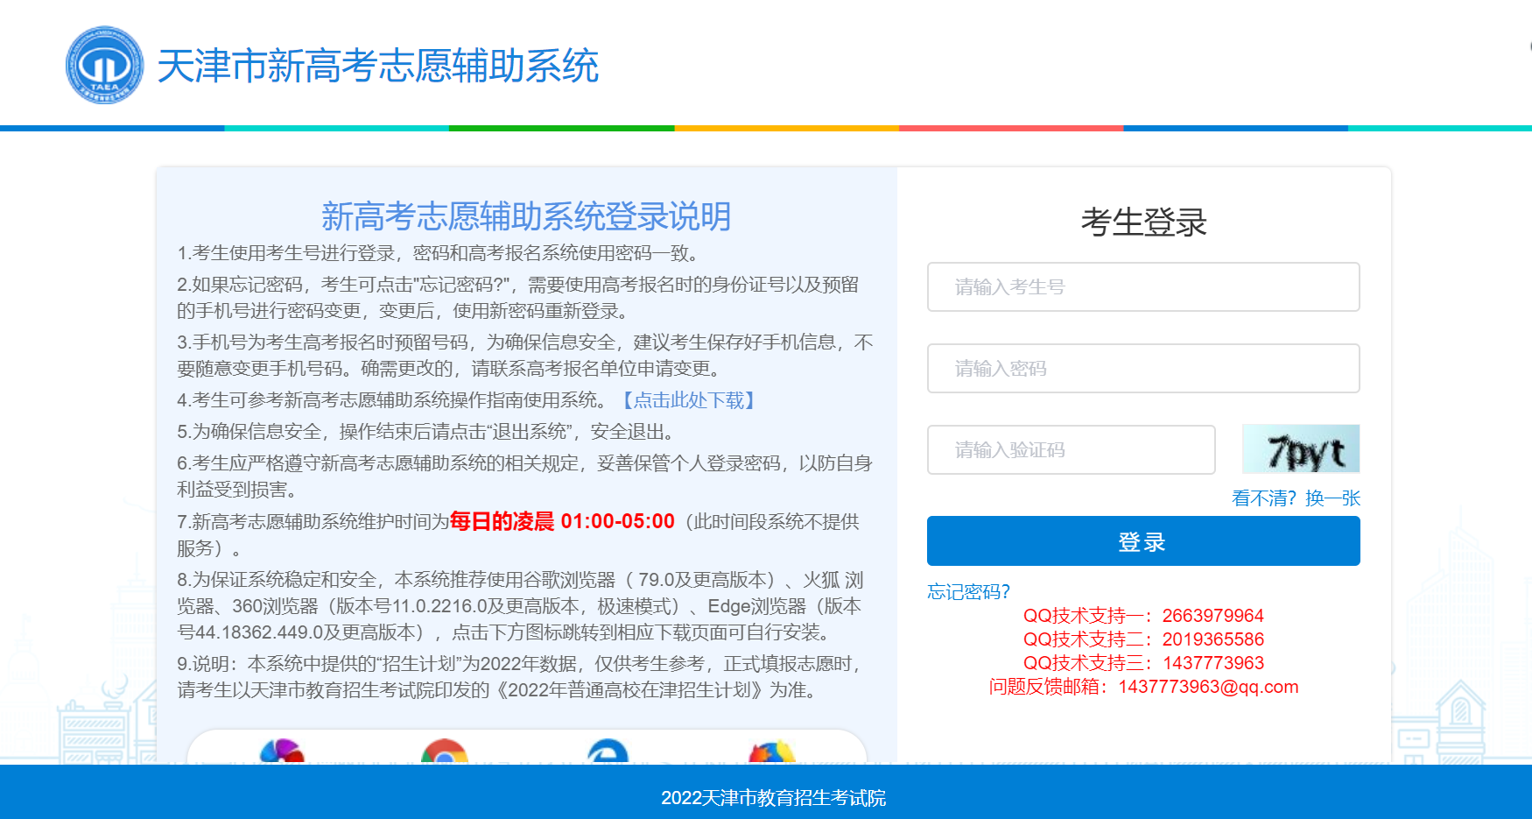
Task: Click the TAEA circular logo
Action: click(x=104, y=66)
